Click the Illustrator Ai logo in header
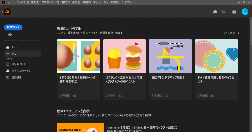The width and height of the screenshot is (252, 132). coord(7,12)
